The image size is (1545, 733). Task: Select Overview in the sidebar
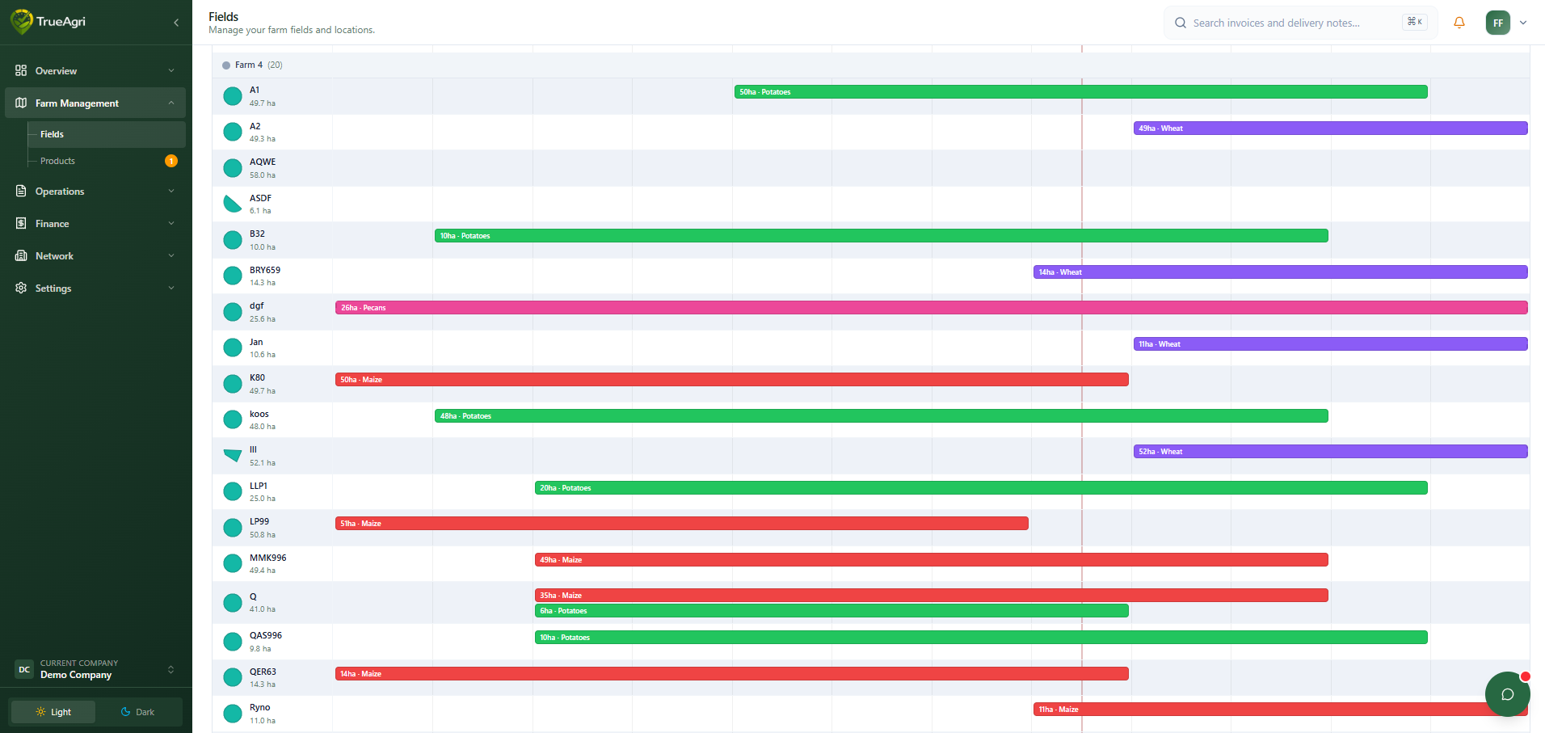(95, 70)
